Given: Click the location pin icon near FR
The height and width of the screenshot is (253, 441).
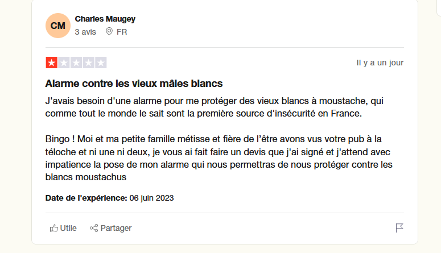Looking at the screenshot, I should (x=109, y=31).
